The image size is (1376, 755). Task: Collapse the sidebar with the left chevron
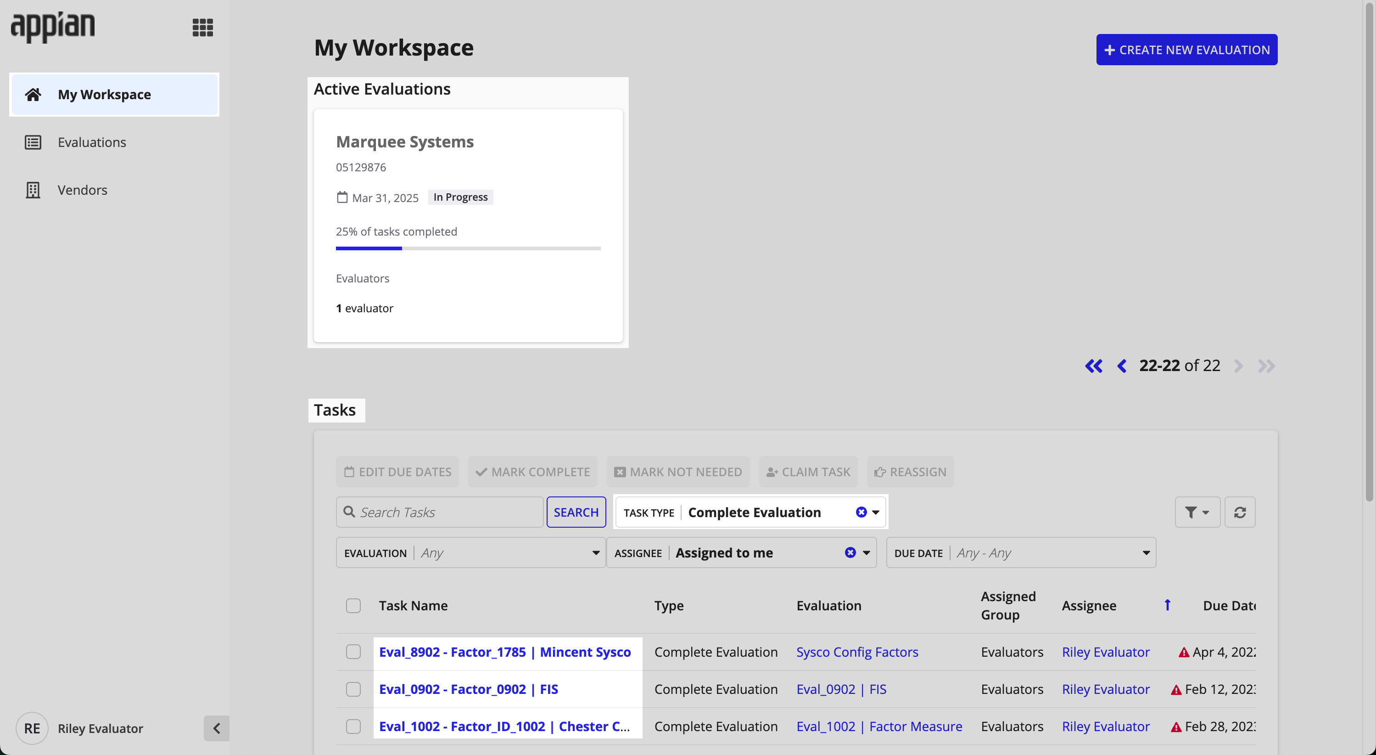point(216,728)
